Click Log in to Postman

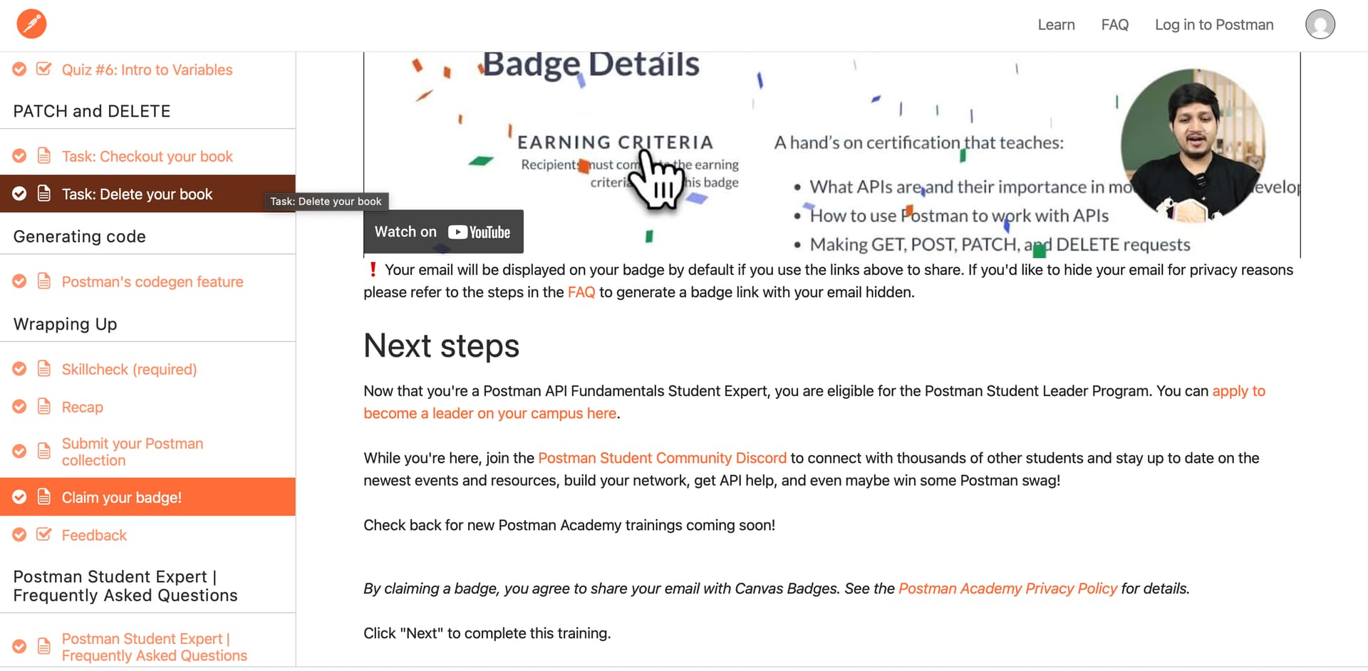click(1214, 24)
